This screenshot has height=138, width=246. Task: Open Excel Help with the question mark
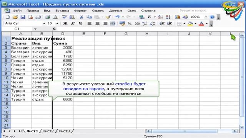pyautogui.click(x=212, y=17)
